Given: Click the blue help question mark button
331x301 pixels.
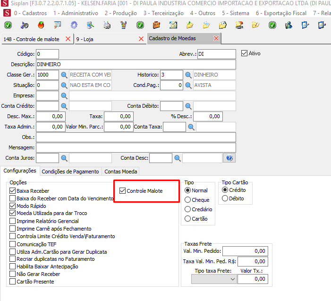Looking at the screenshot, I should pos(229,158).
